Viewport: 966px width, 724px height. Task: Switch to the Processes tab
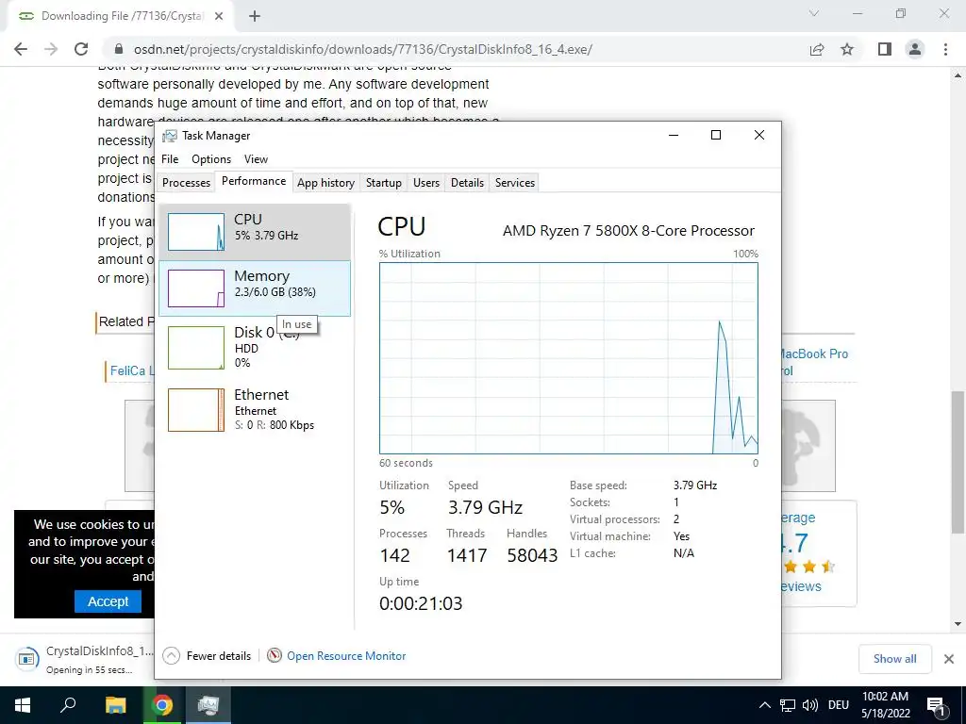[186, 183]
